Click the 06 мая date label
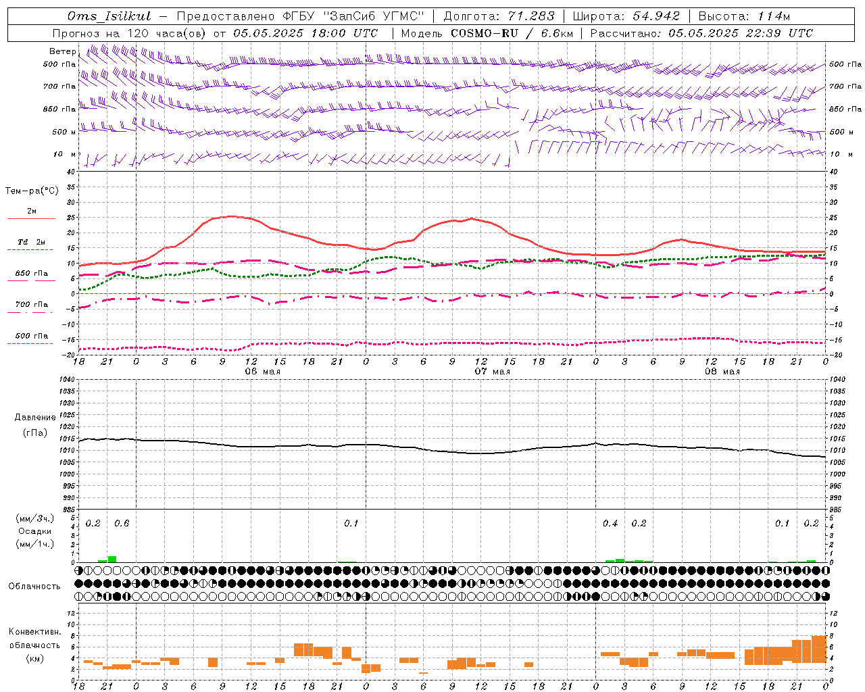 262,372
